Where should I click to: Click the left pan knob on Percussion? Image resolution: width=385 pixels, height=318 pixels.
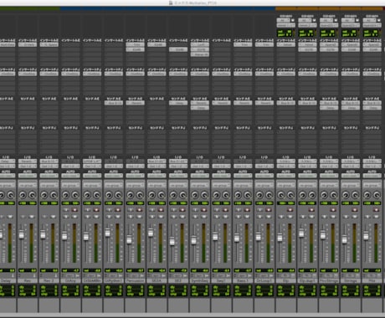[x=131, y=195]
